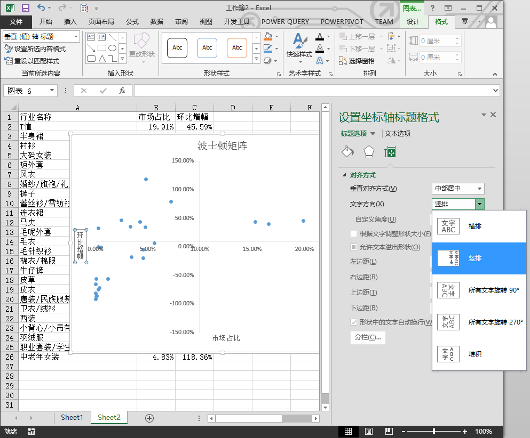Click the Save icon in quick access toolbar
The width and height of the screenshot is (530, 438).
pyautogui.click(x=26, y=8)
